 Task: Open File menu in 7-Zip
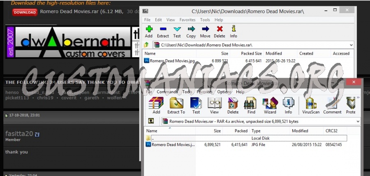pos(148,20)
